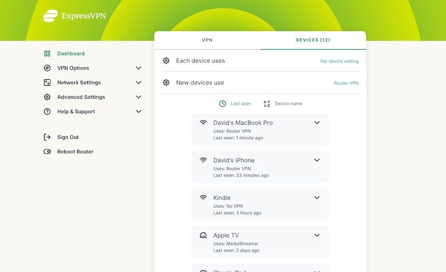Viewport: 446px width, 272px height.
Task: Click the New devices use label
Action: click(x=200, y=82)
